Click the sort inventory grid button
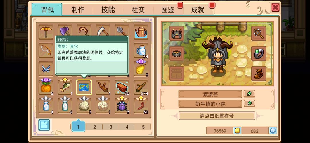This screenshot has width=310, height=143. point(44,125)
